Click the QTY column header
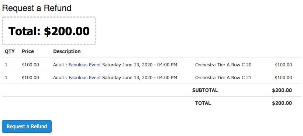 tap(10, 51)
